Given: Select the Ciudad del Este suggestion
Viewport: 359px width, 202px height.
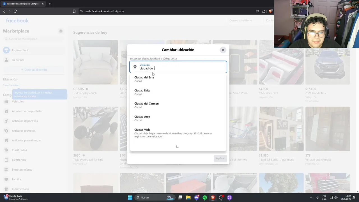Looking at the screenshot, I should click(178, 79).
